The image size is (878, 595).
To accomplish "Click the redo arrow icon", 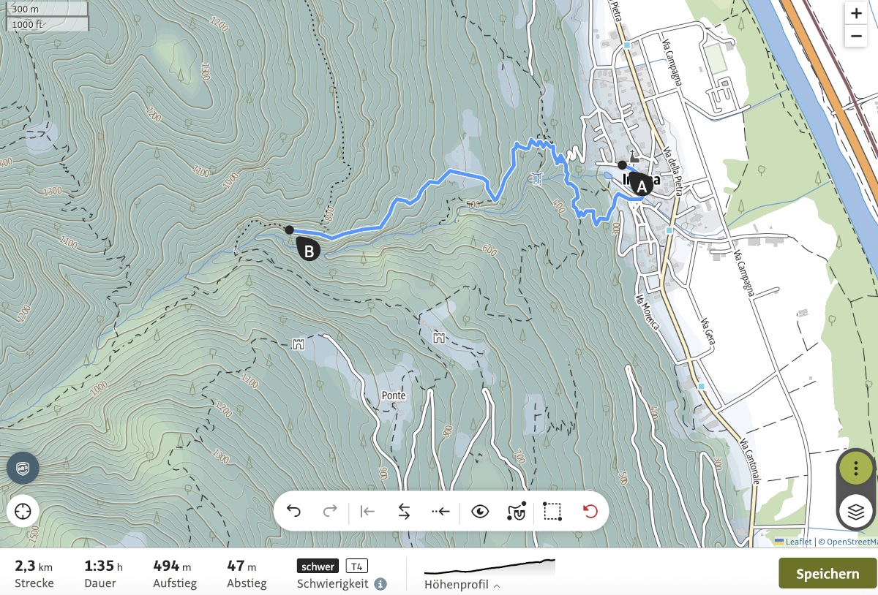I will click(330, 511).
